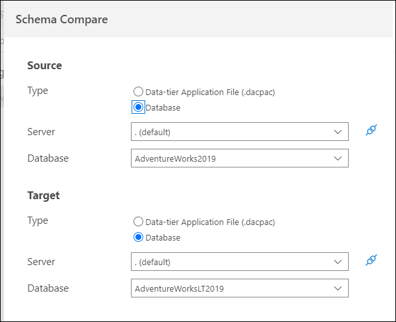The image size is (396, 322).
Task: Click the Source server connection plug icon
Action: click(371, 131)
